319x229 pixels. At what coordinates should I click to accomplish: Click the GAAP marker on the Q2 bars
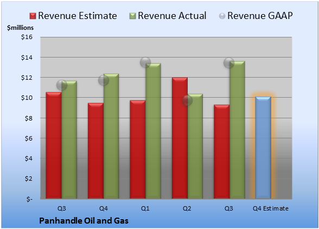click(x=187, y=100)
